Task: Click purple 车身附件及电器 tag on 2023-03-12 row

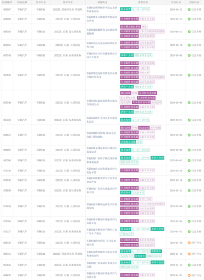Action: pyautogui.click(x=129, y=19)
